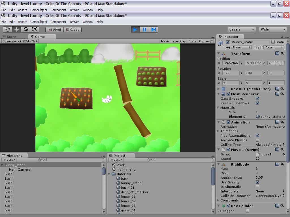290x217 pixels.
Task: Click the Play button
Action: point(135,29)
